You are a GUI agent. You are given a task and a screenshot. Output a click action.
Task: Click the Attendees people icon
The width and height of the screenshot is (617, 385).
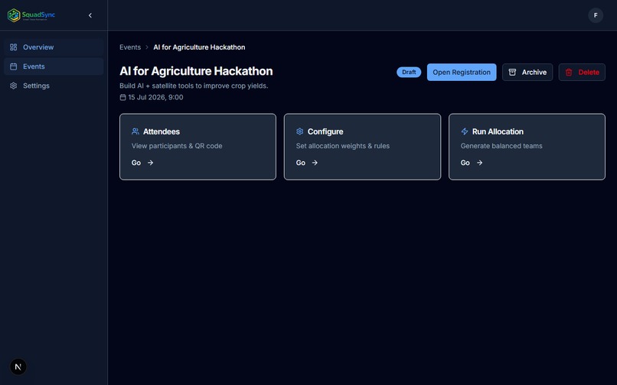[x=135, y=131]
